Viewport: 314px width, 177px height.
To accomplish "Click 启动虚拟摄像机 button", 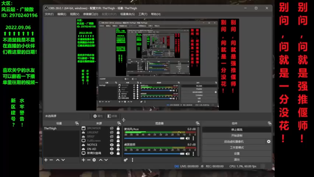I will point(234,142).
